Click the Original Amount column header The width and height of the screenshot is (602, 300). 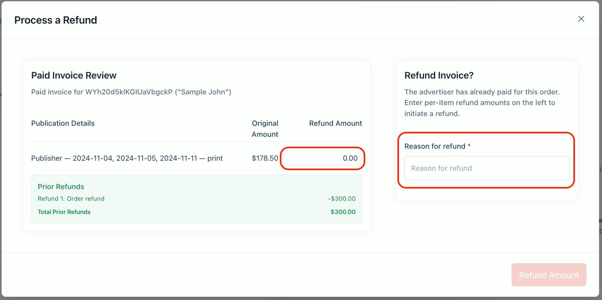(x=265, y=129)
